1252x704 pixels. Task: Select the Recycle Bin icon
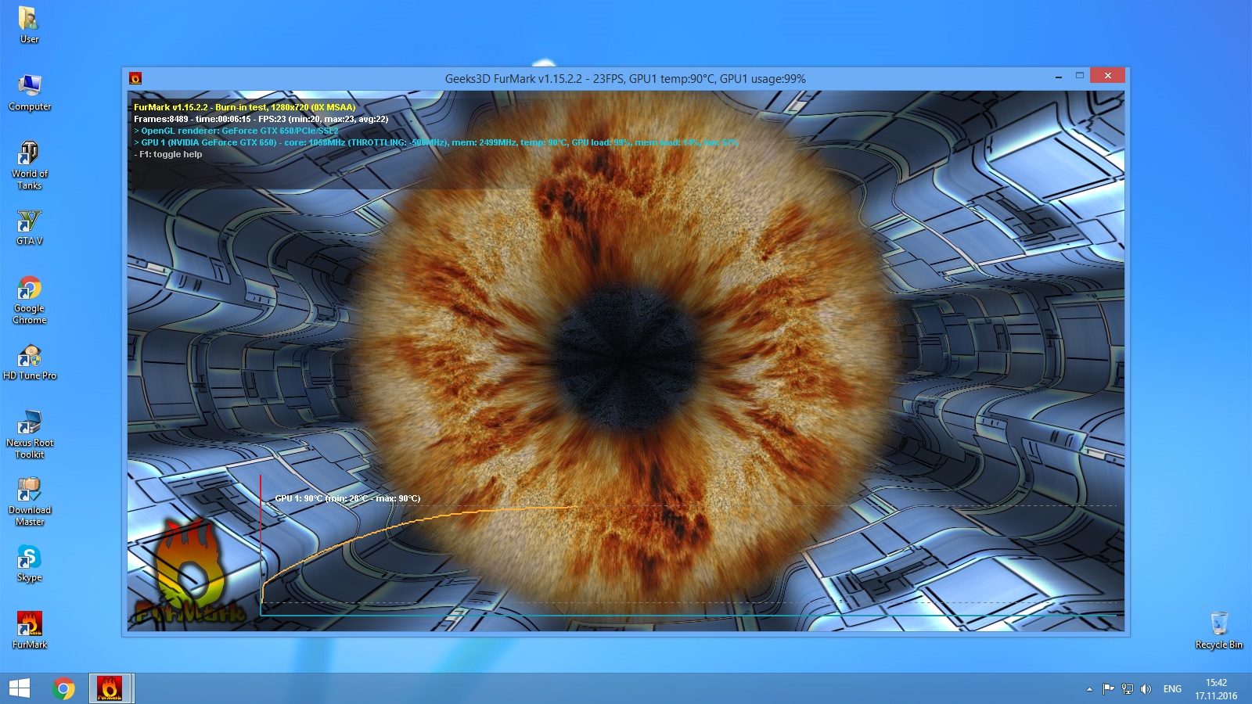click(1218, 630)
